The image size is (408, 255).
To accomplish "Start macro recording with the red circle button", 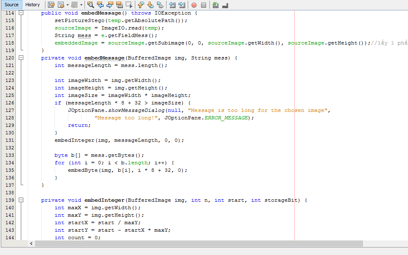I will pyautogui.click(x=194, y=5).
